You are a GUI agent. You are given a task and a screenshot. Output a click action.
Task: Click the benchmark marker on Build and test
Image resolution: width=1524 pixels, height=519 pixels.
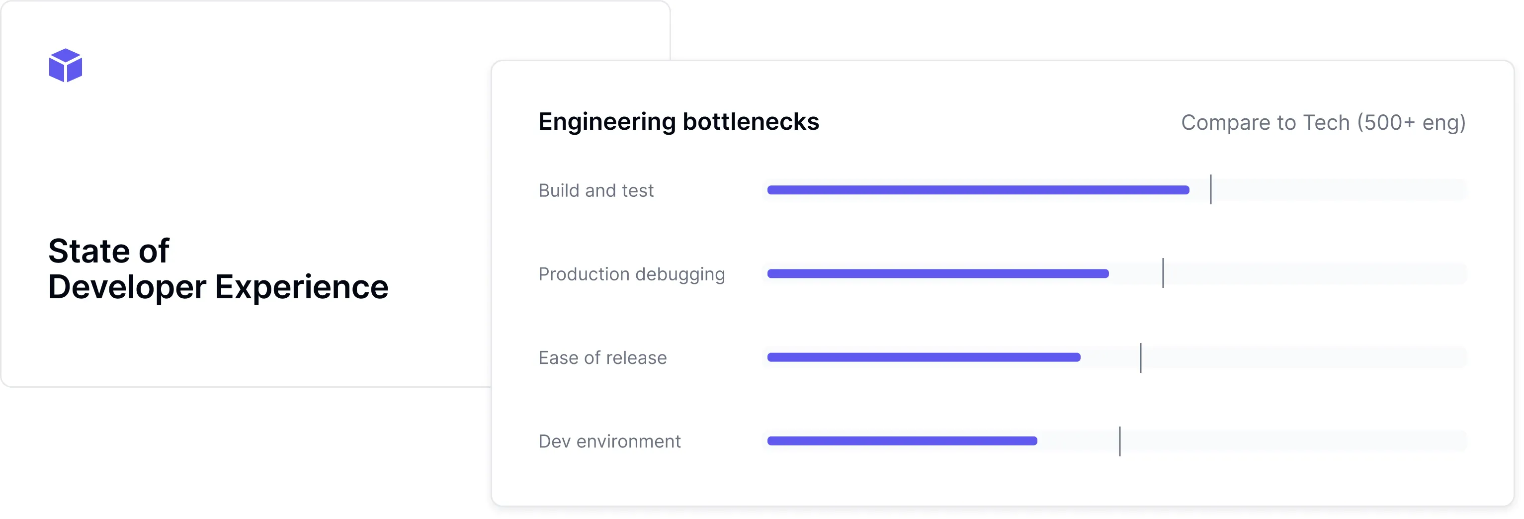click(x=1210, y=189)
